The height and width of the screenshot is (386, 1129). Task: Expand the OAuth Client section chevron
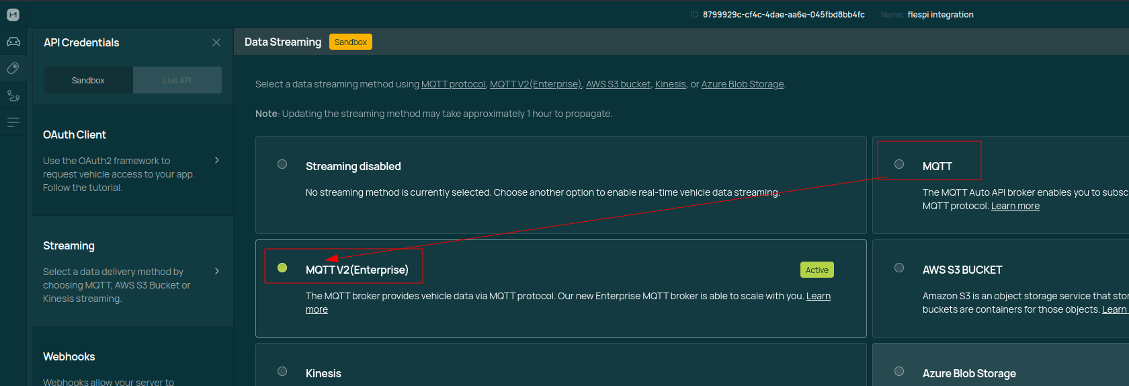click(216, 160)
